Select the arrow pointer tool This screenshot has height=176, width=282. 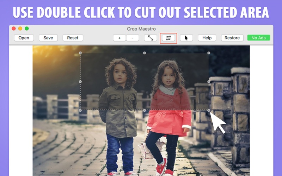(x=186, y=38)
